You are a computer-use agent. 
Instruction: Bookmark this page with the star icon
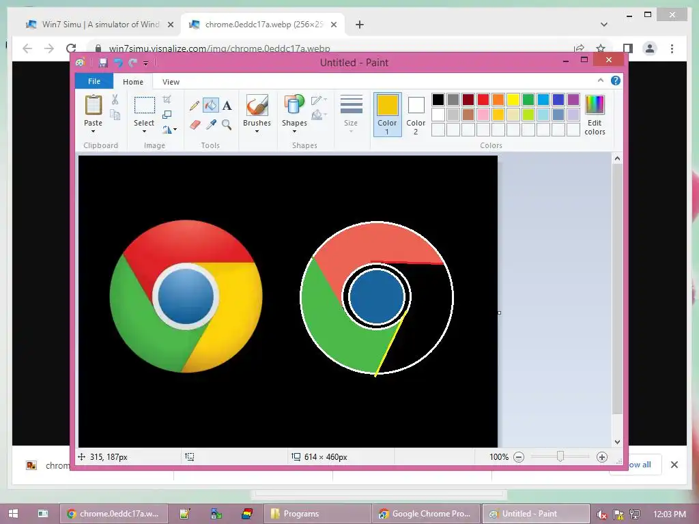601,48
